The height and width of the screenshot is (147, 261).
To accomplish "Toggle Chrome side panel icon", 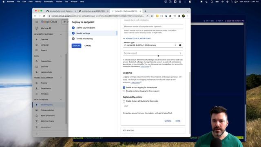I will click(x=179, y=16).
